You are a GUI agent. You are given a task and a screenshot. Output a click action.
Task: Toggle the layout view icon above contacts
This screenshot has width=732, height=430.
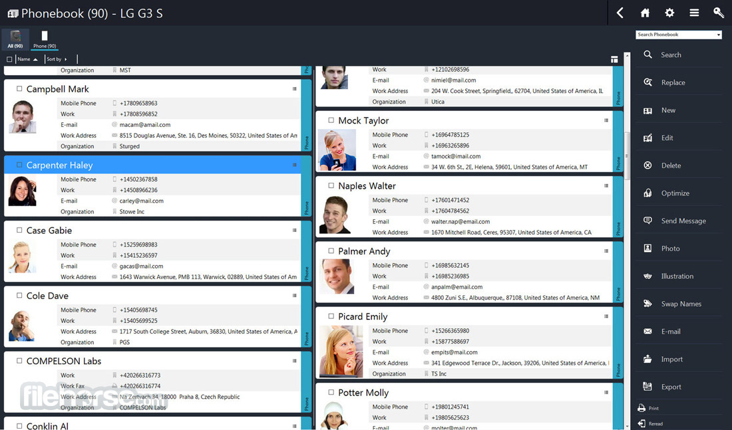click(x=614, y=59)
